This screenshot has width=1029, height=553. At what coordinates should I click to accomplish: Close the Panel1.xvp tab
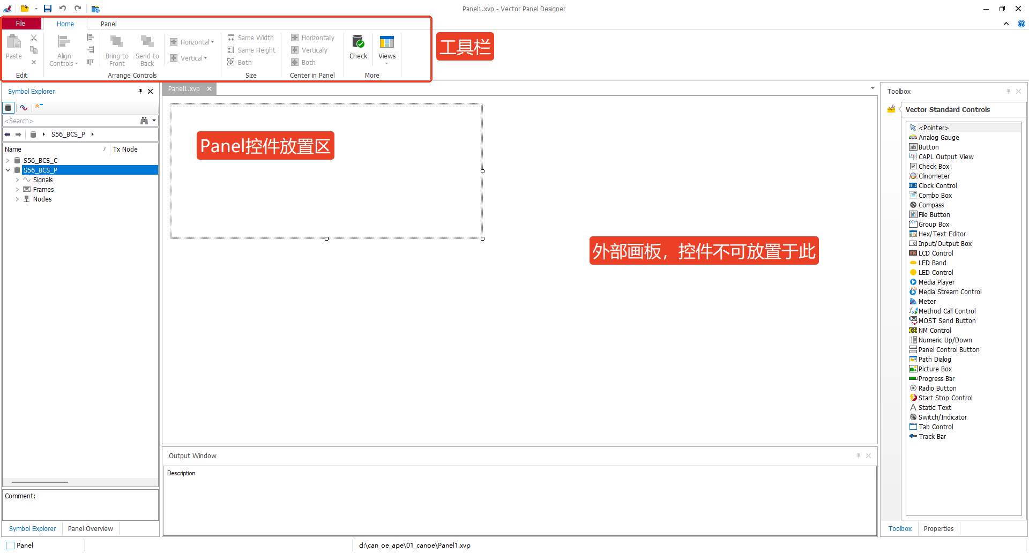click(210, 89)
